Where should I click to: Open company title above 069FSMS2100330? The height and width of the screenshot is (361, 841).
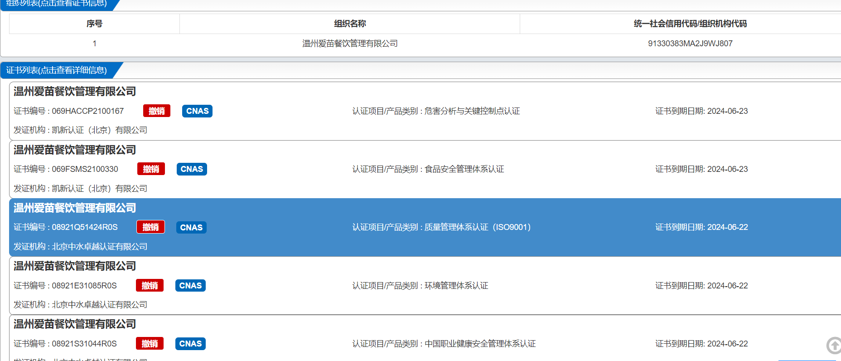pyautogui.click(x=75, y=150)
